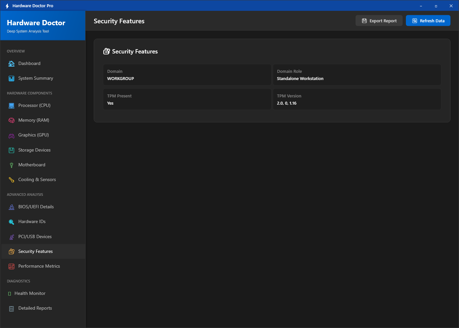The height and width of the screenshot is (328, 459).
Task: View Hardware IDs page
Action: 43,222
